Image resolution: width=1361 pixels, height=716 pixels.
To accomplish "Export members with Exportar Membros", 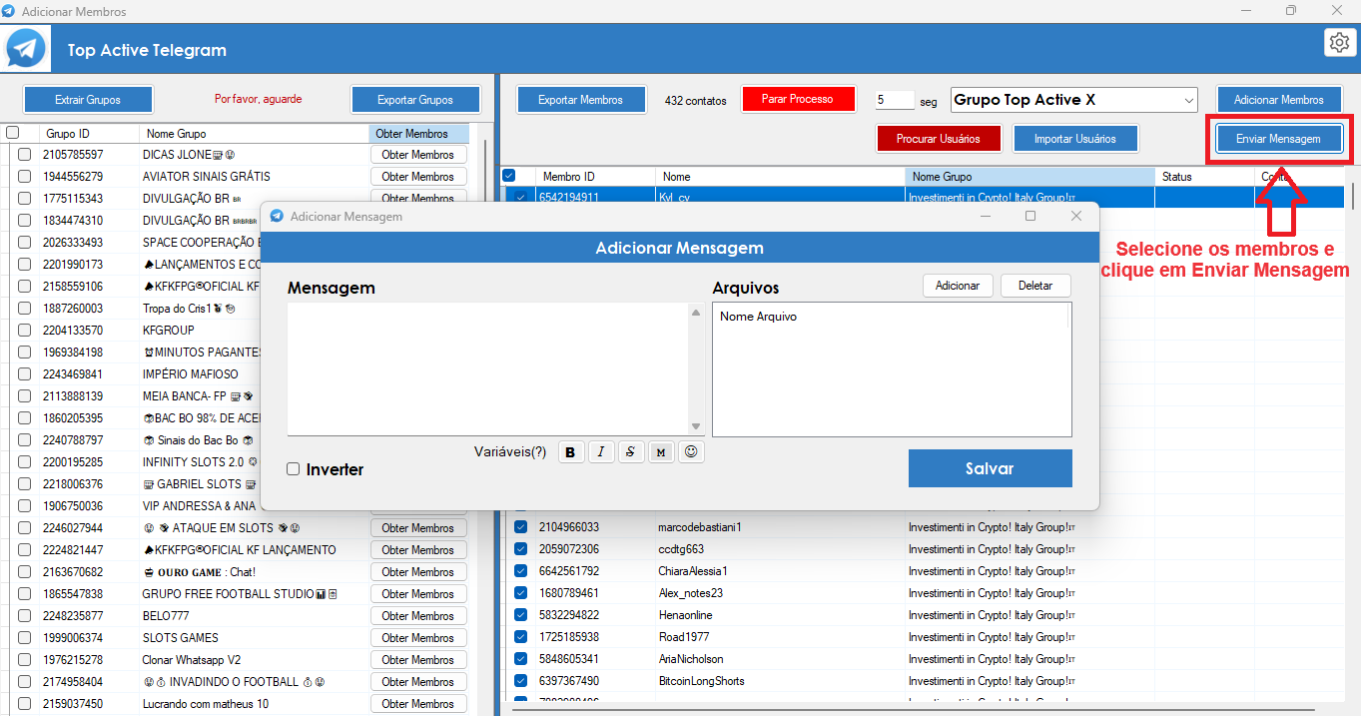I will (580, 100).
